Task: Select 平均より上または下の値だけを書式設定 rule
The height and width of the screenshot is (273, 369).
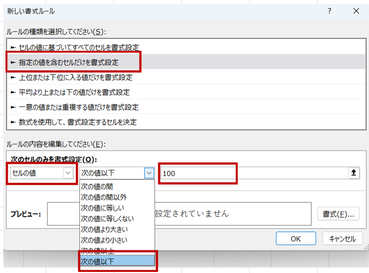Action: [74, 92]
